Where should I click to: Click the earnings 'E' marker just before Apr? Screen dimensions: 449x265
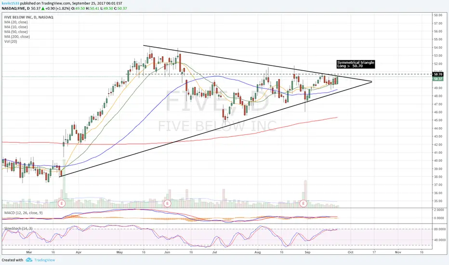tap(62, 204)
